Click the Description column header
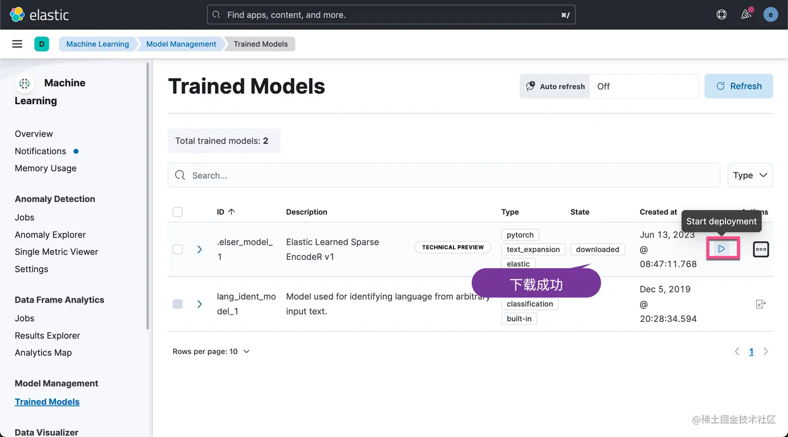The width and height of the screenshot is (788, 437). point(306,212)
